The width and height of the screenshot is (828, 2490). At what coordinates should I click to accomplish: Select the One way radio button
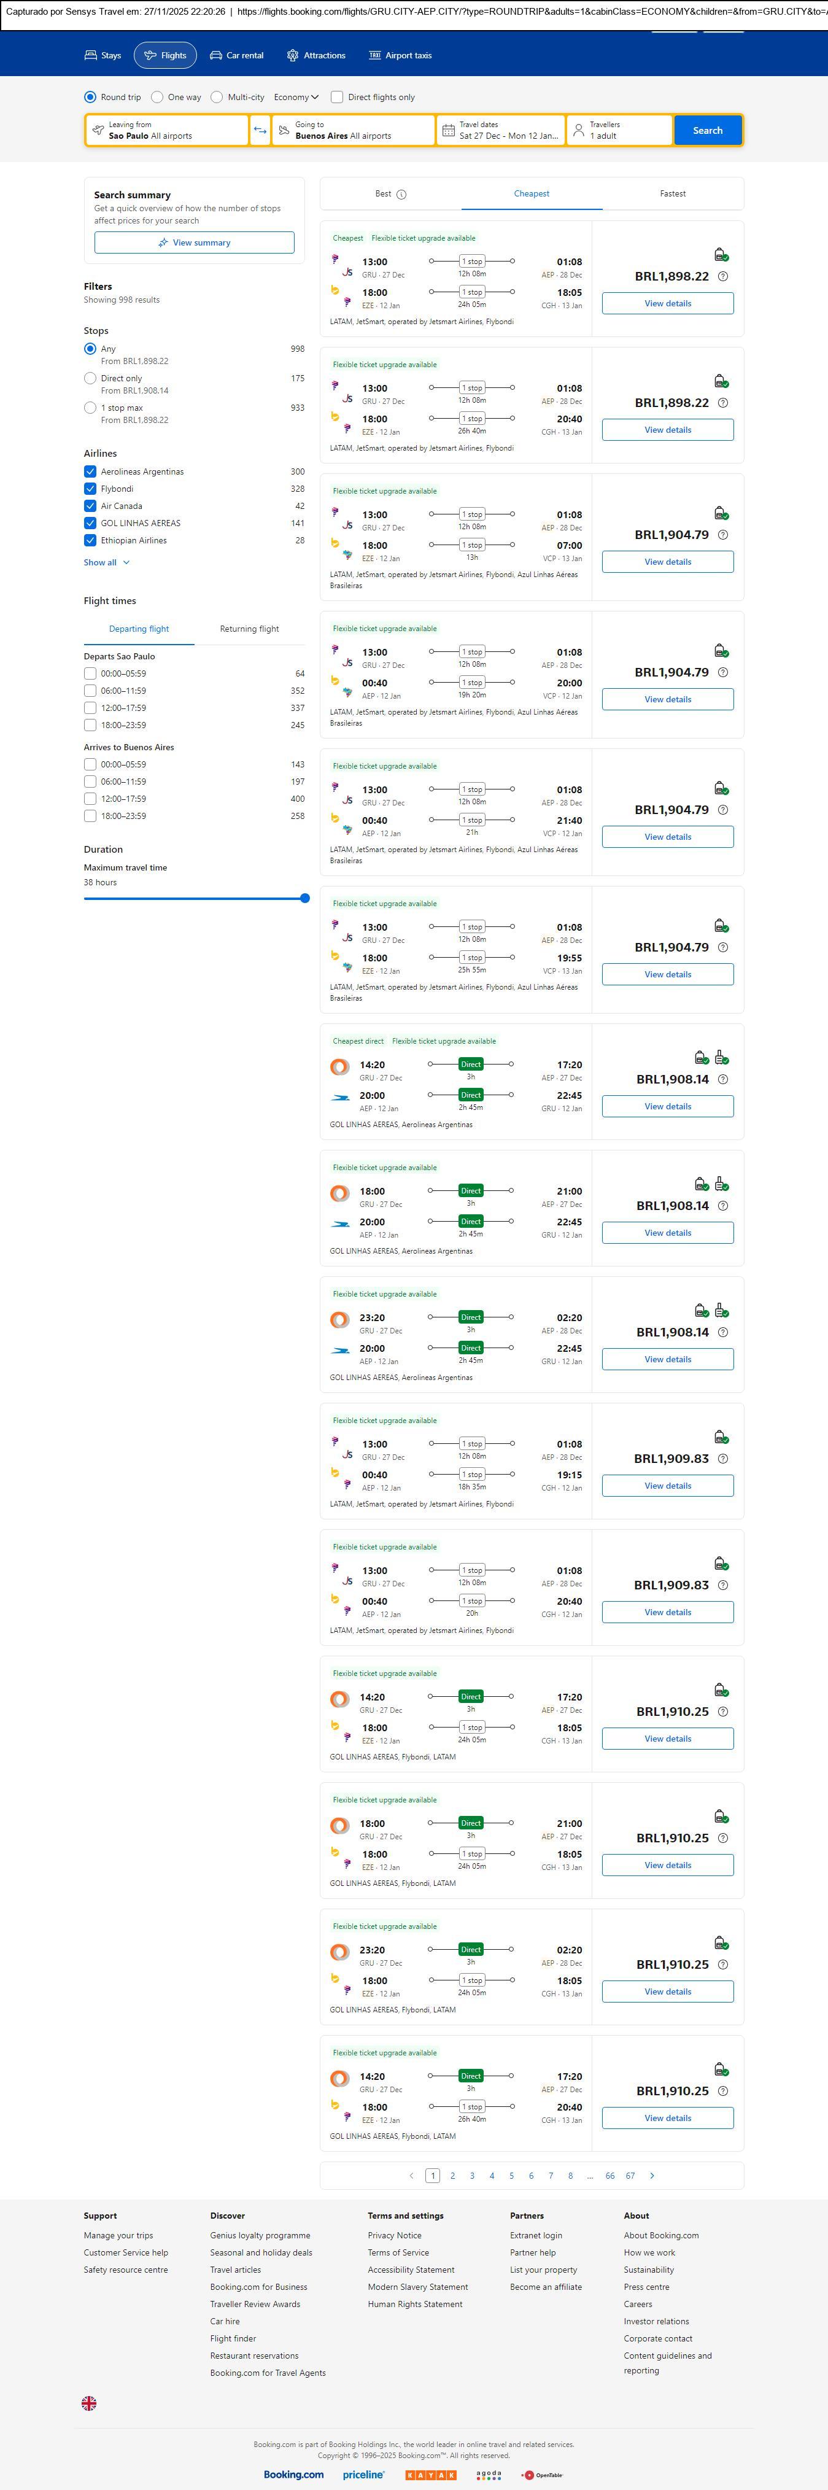click(x=158, y=98)
